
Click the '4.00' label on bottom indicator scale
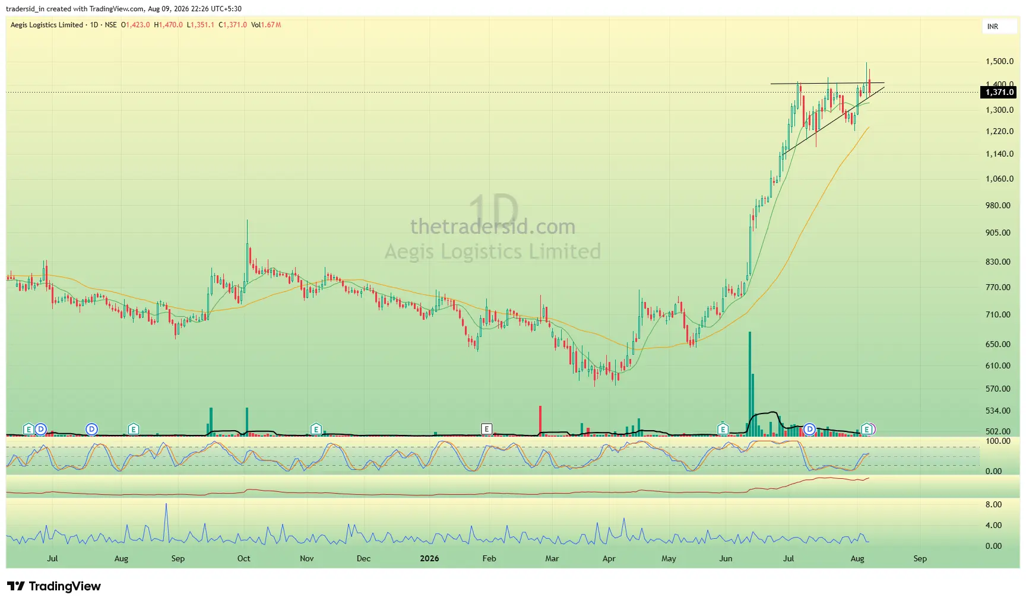pyautogui.click(x=993, y=526)
